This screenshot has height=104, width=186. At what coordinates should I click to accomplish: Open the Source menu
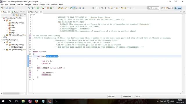[12, 5]
